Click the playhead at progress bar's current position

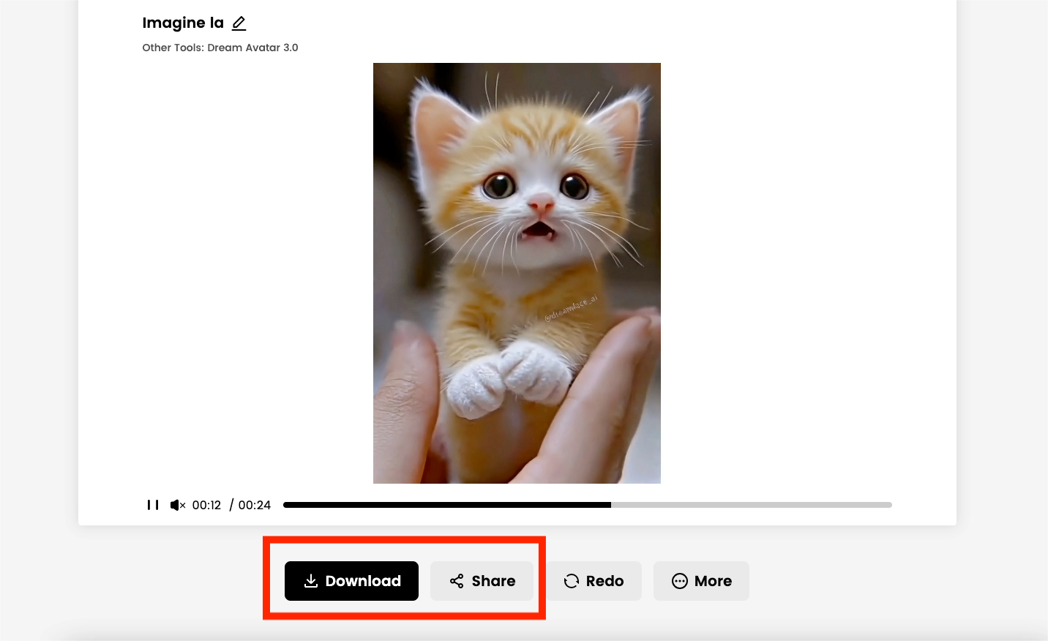[610, 505]
